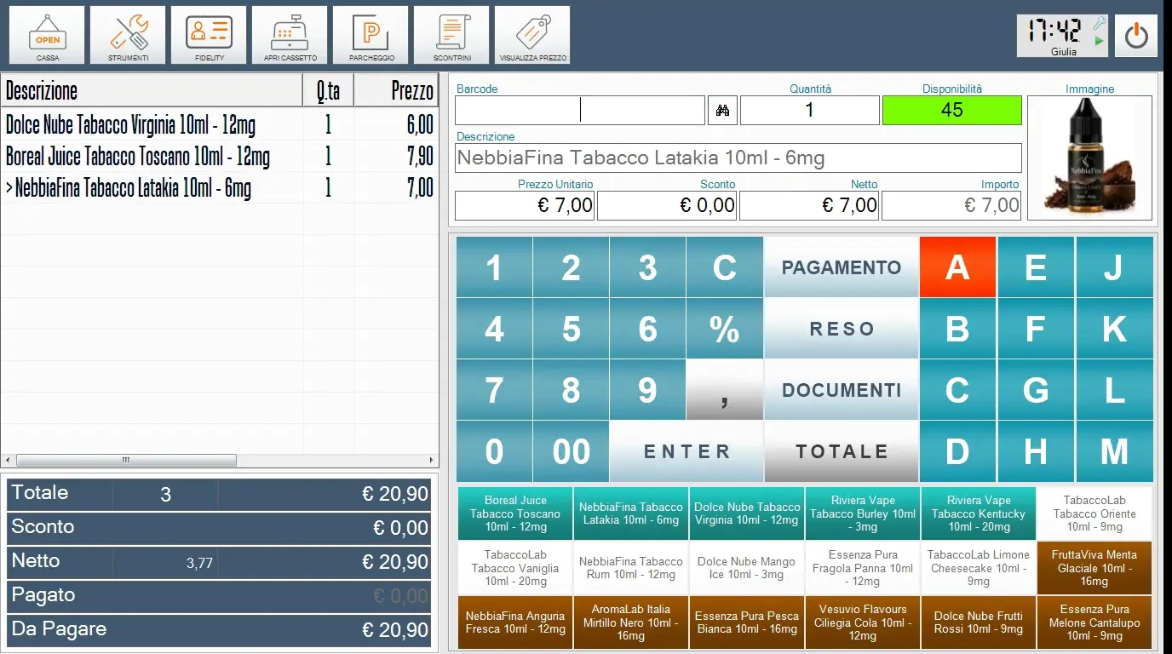The height and width of the screenshot is (654, 1172).
Task: Click the APRI CASSETTO cash drawer icon
Action: point(290,35)
